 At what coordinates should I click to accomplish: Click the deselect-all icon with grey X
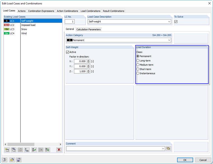[41, 150]
